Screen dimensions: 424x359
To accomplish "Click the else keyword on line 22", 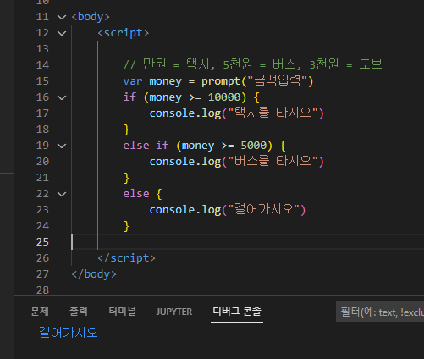I will [x=136, y=194].
